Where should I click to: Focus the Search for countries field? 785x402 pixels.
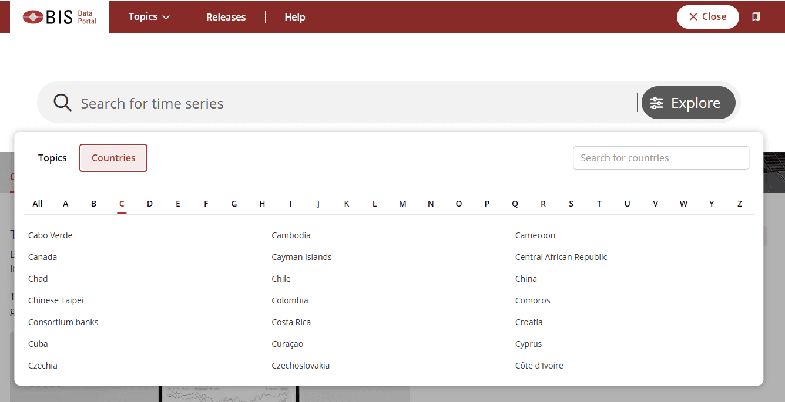[x=661, y=158]
